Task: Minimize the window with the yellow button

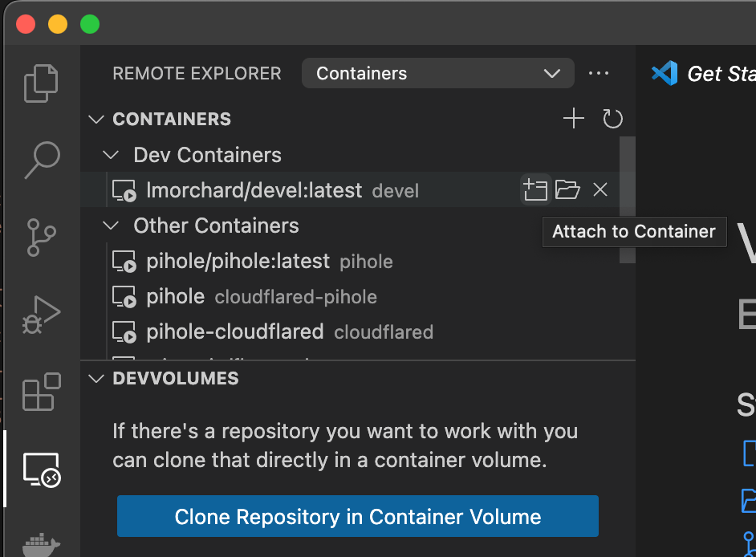Action: 58,24
